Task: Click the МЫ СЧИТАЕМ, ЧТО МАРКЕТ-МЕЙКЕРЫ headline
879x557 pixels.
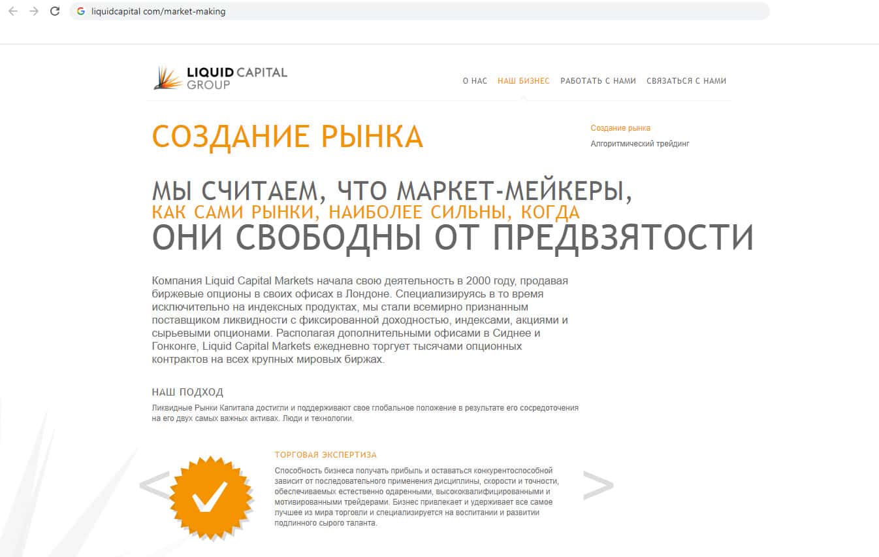Action: (392, 191)
